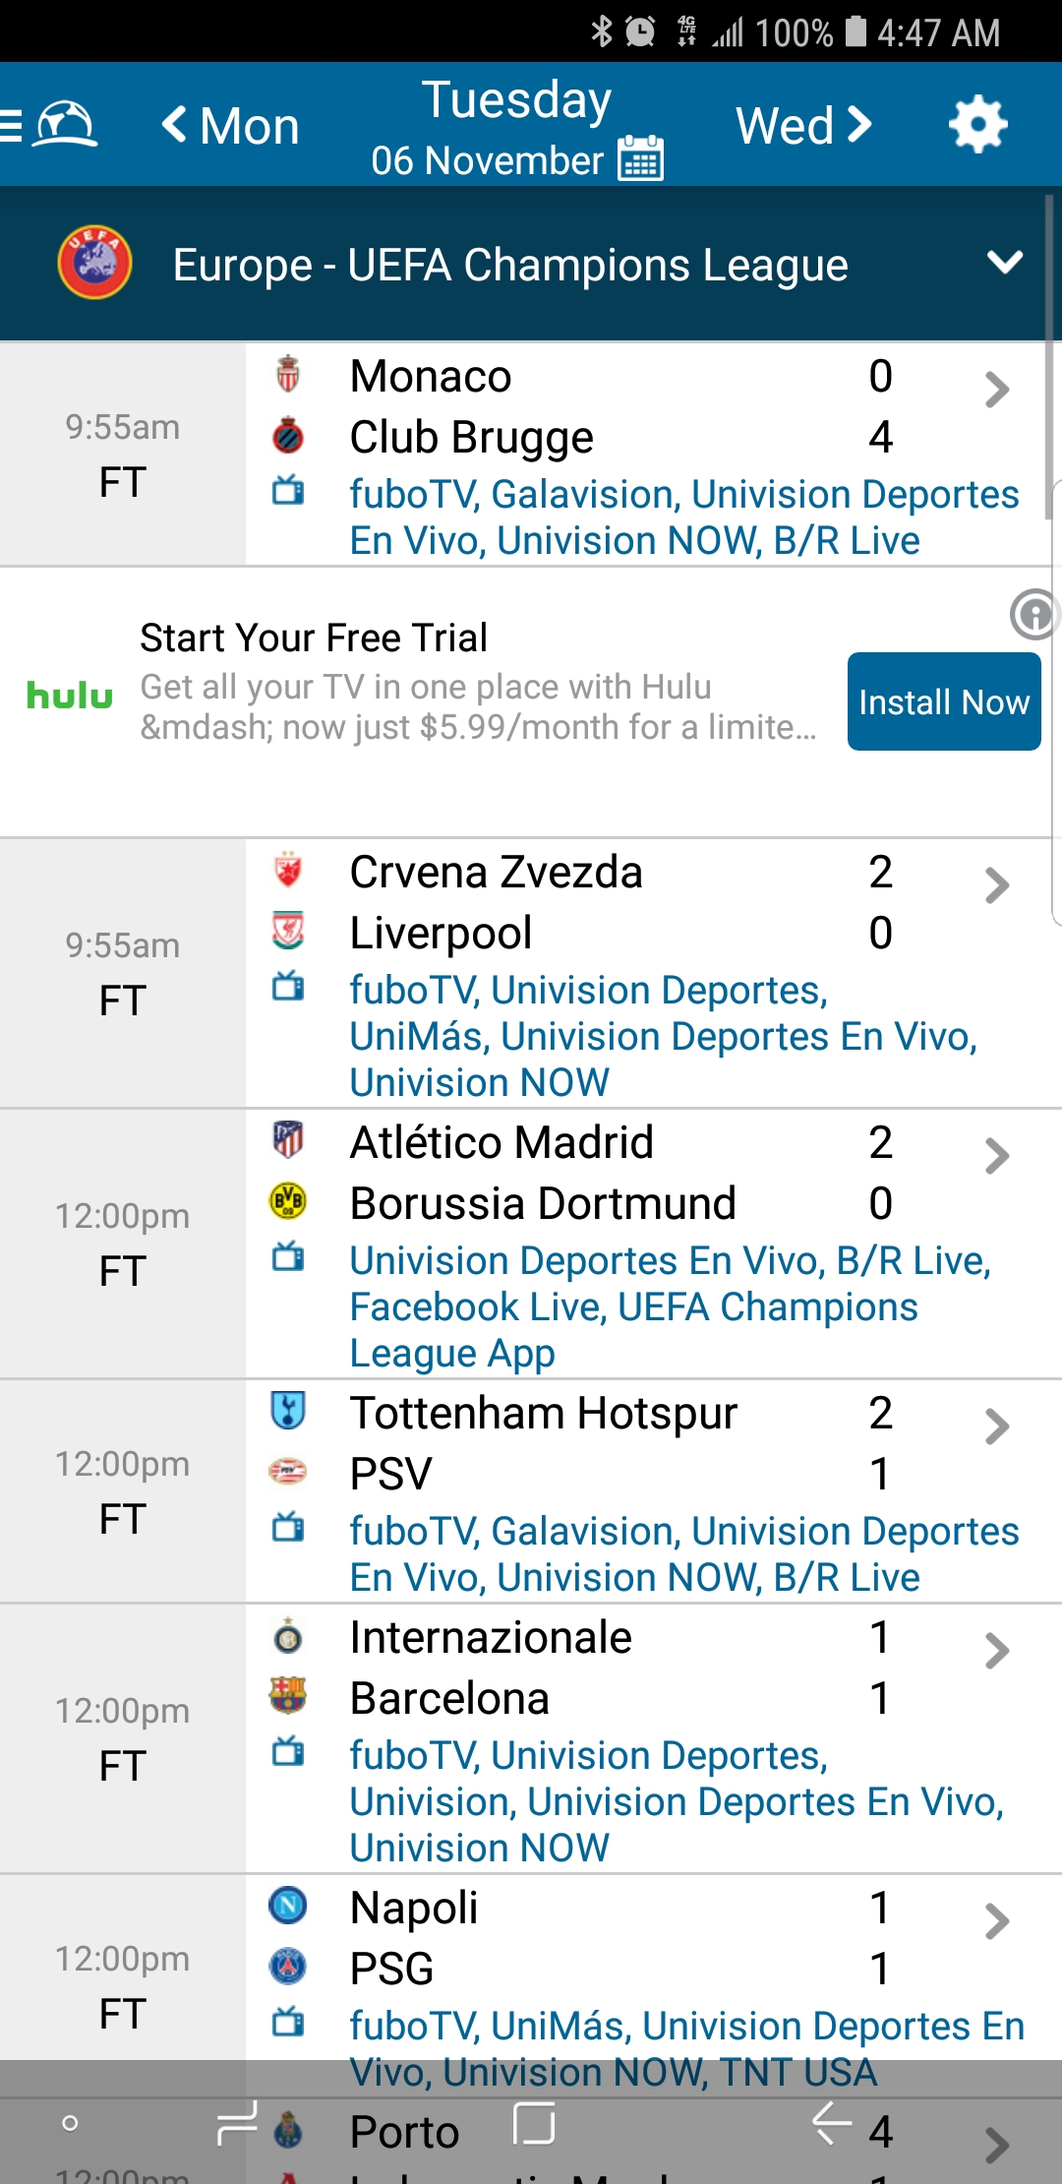This screenshot has width=1062, height=2184.
Task: Tap the Borussia Dortmund crest icon
Action: 288,1201
